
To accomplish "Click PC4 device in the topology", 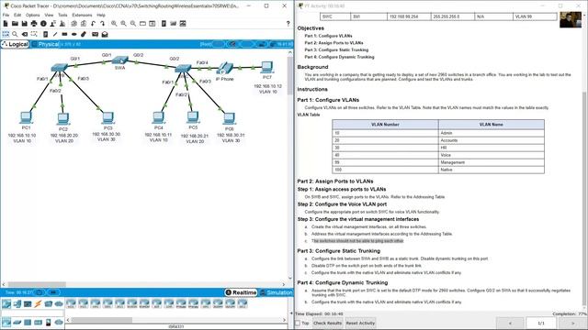I will pos(159,118).
